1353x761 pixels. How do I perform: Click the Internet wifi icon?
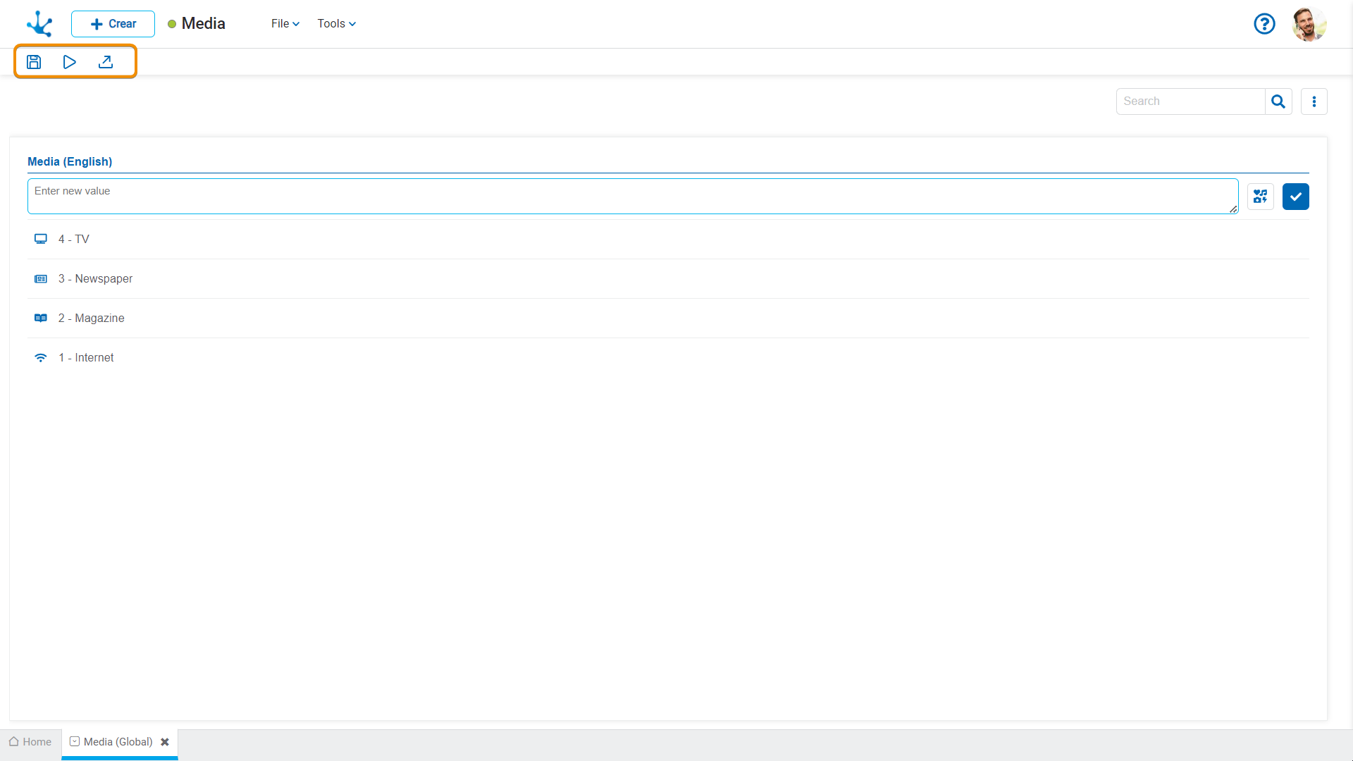[x=41, y=358]
